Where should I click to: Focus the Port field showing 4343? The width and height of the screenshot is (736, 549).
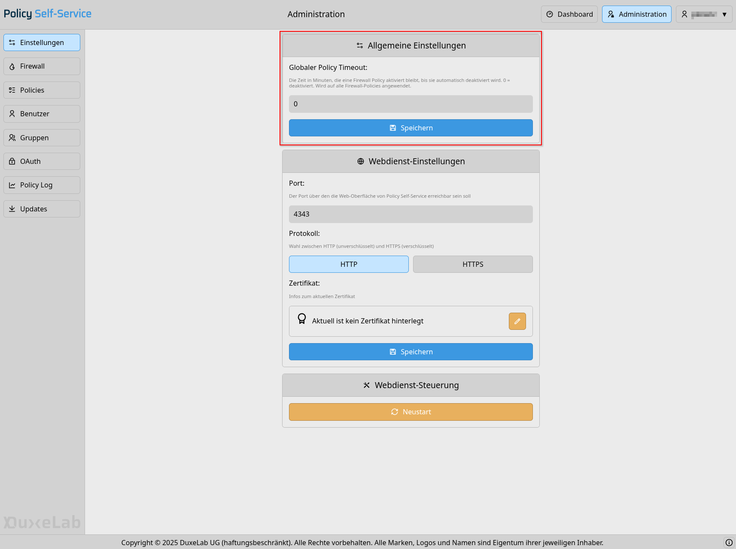[411, 214]
